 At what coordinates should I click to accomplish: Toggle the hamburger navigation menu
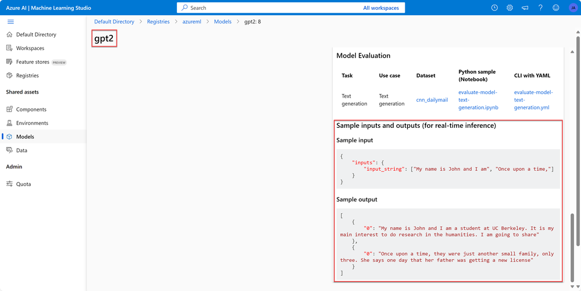(10, 21)
